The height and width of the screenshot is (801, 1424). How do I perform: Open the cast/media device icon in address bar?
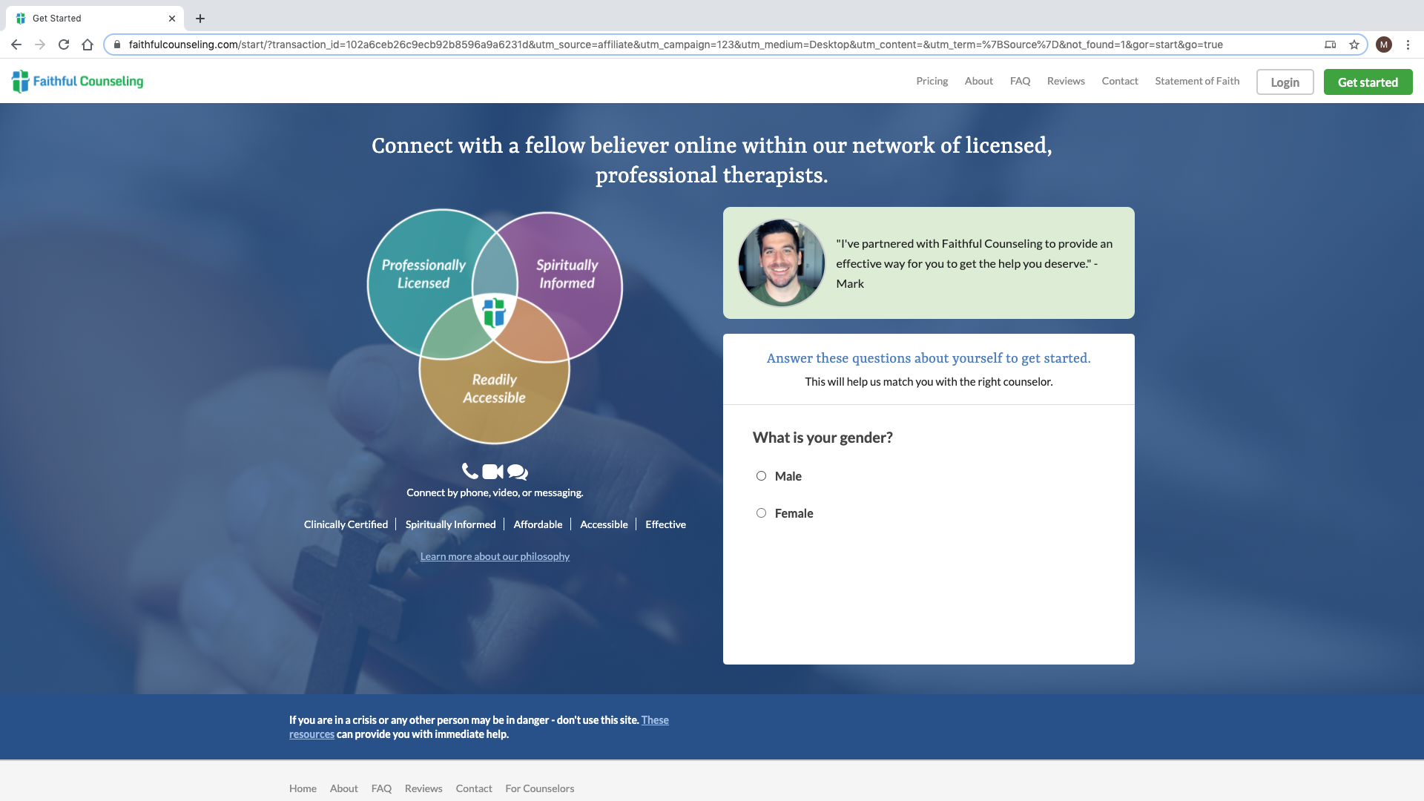click(x=1331, y=44)
